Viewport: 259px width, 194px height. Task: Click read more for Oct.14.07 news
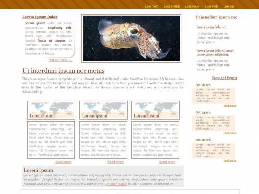coord(229,133)
